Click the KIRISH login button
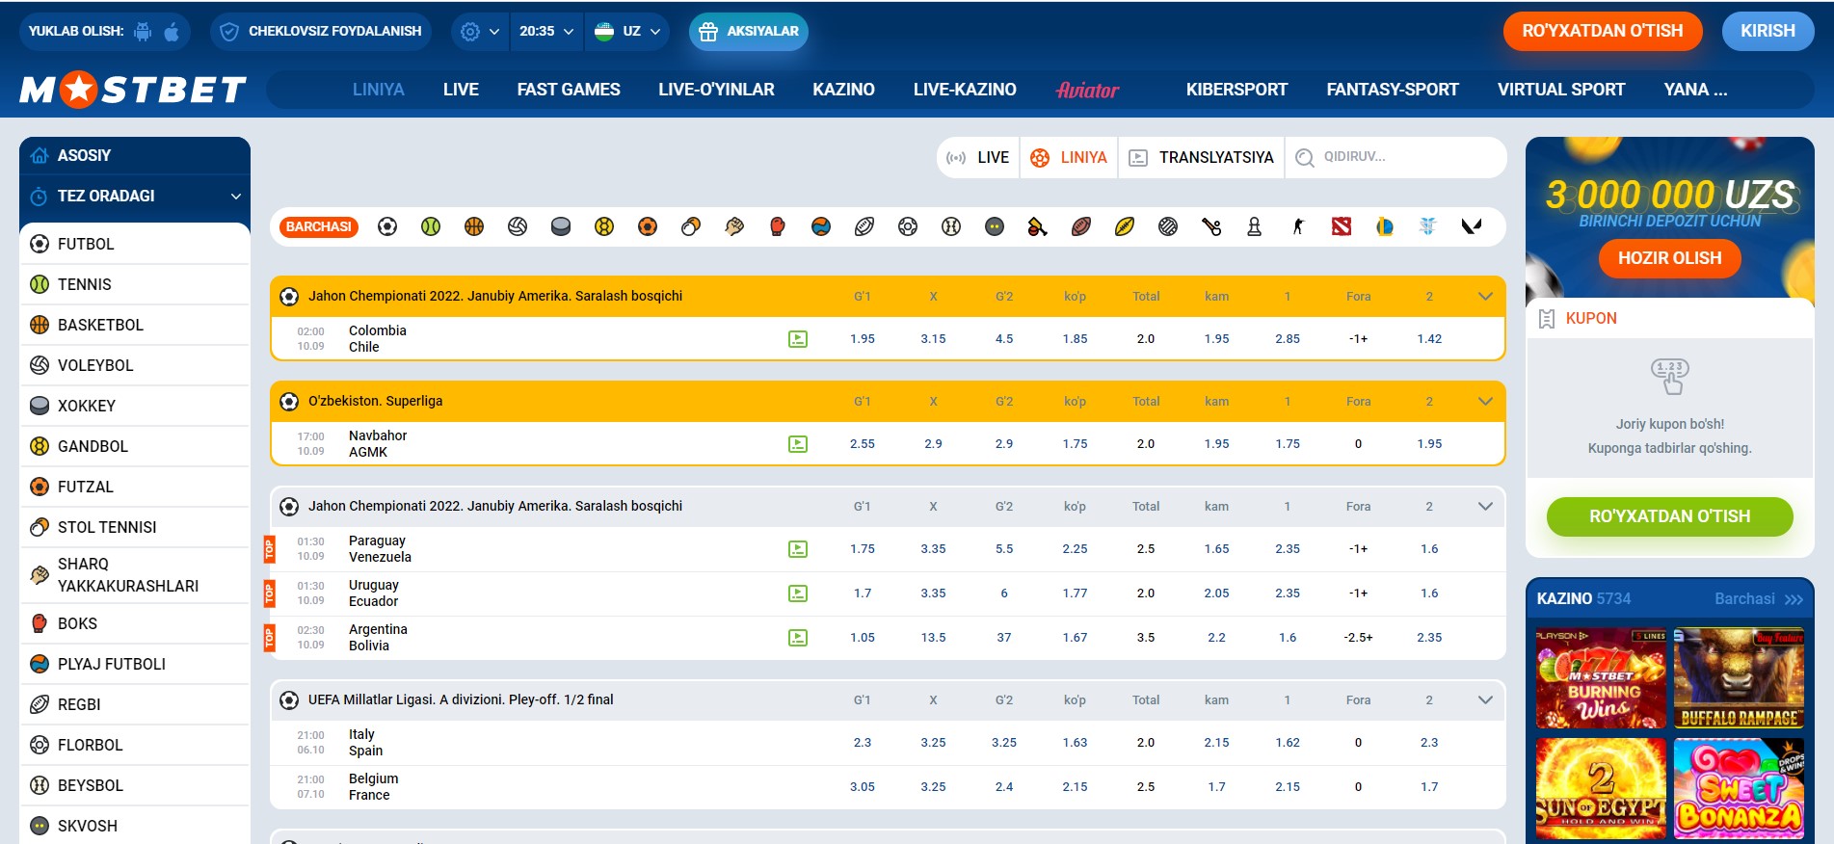The image size is (1834, 844). [x=1768, y=31]
